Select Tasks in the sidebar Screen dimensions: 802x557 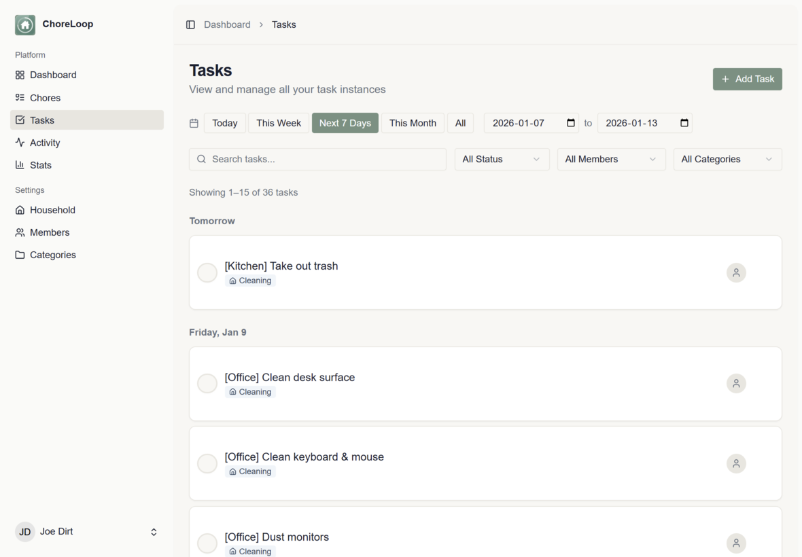tap(87, 120)
